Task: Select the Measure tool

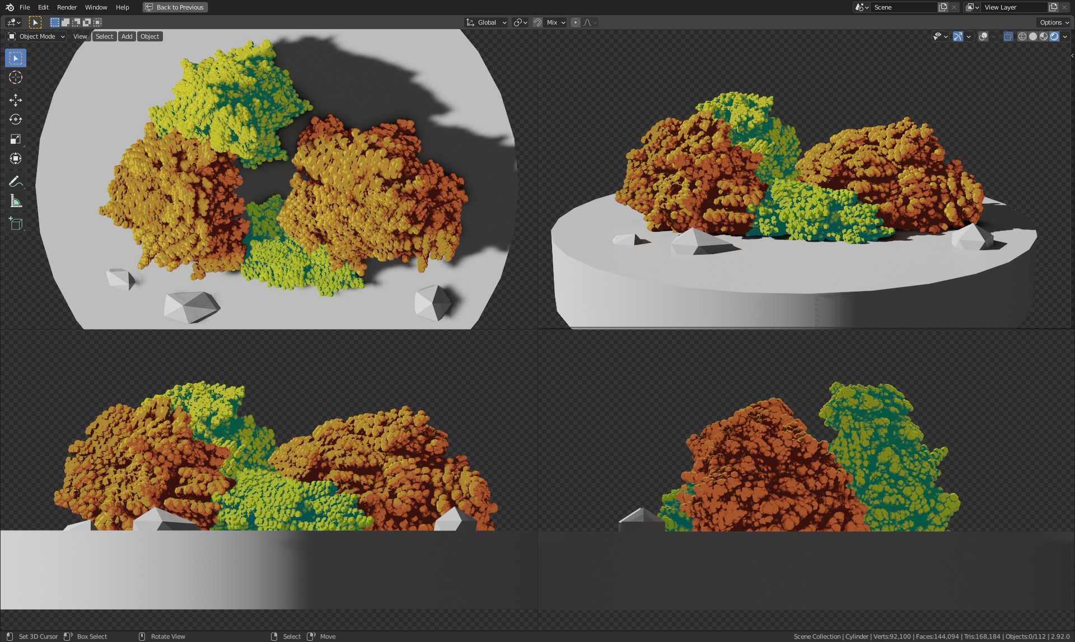Action: pyautogui.click(x=16, y=201)
